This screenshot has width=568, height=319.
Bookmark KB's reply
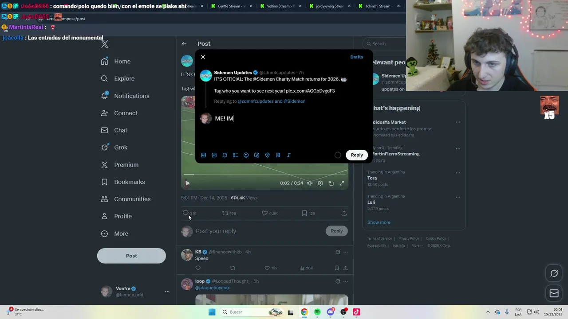[x=337, y=268]
